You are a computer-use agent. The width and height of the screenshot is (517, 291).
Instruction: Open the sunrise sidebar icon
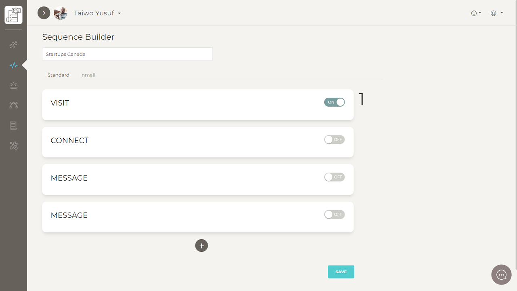click(13, 85)
